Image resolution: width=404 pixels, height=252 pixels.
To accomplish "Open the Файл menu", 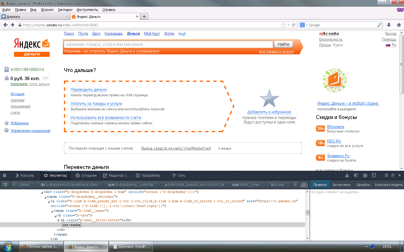I will point(6,10).
